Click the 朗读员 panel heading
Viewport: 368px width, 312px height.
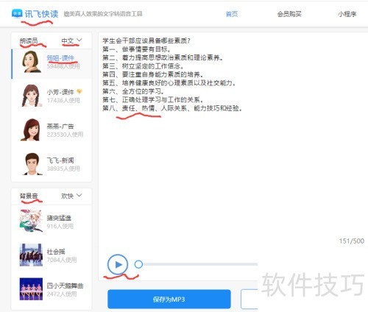[x=29, y=40]
